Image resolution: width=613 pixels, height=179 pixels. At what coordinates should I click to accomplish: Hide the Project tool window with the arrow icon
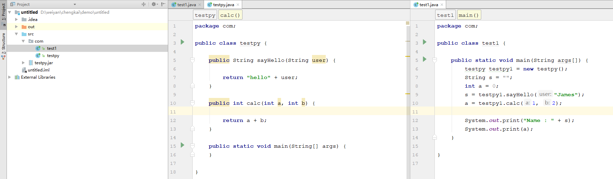pos(163,4)
